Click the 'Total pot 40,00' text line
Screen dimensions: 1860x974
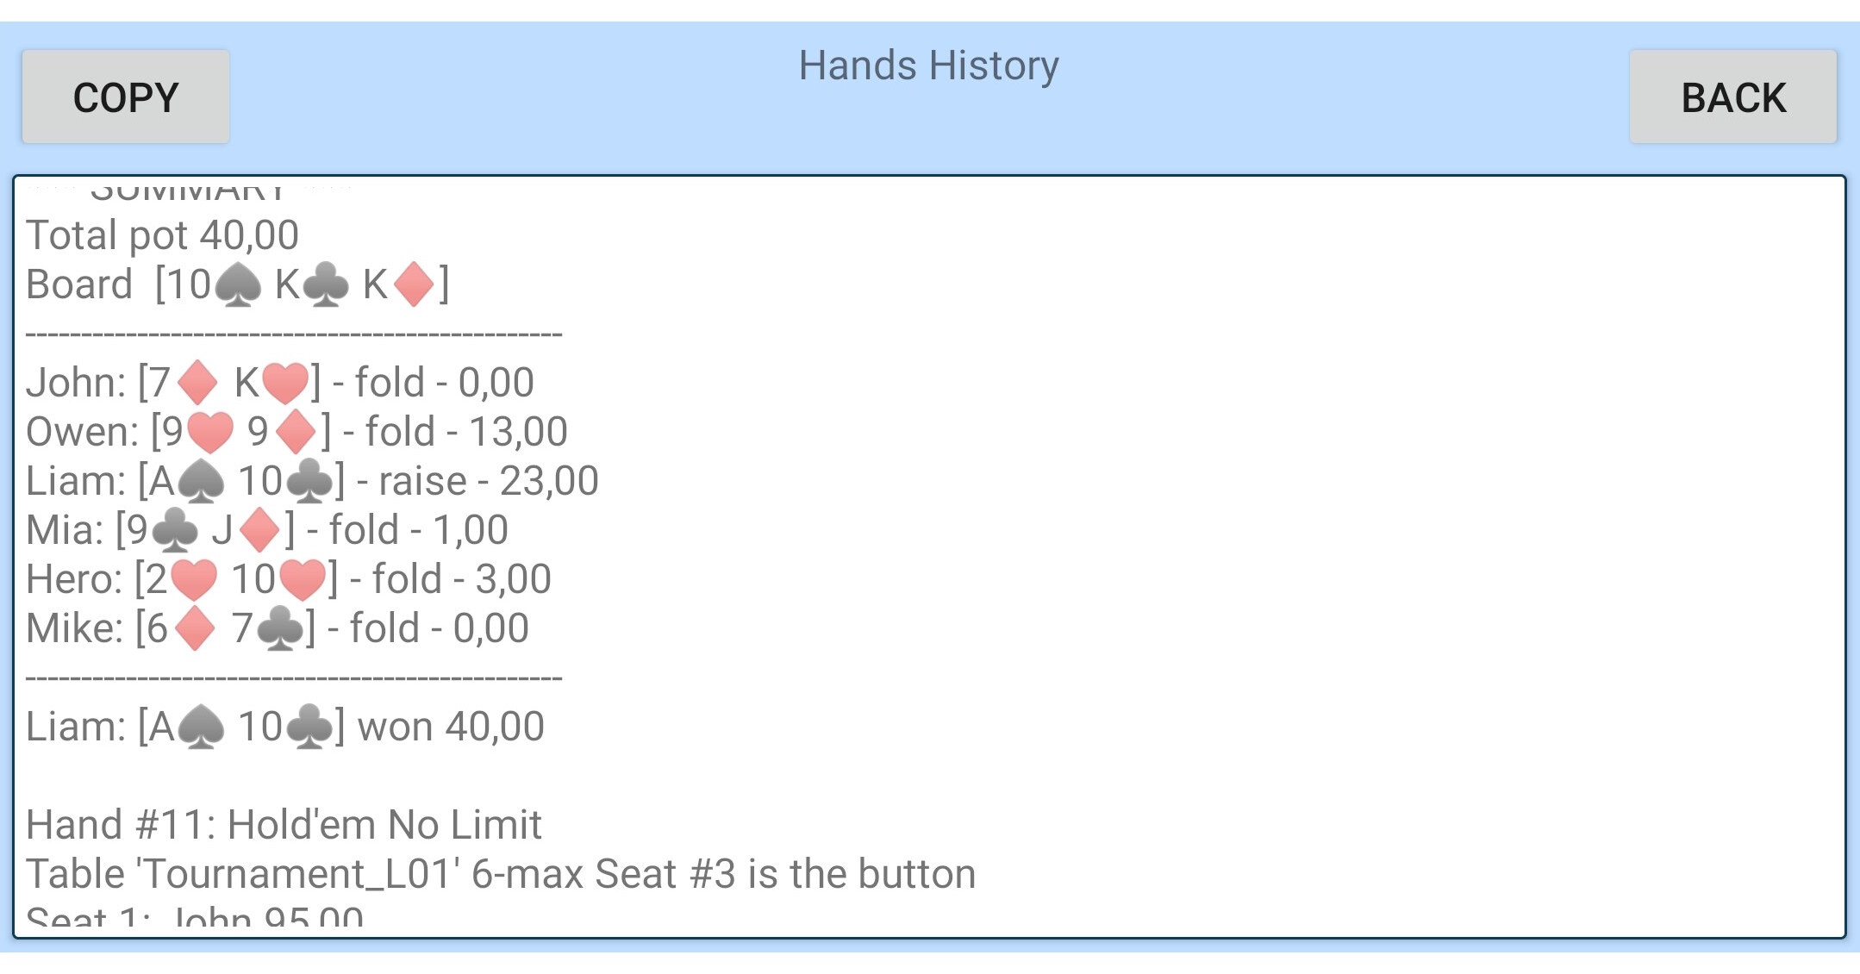click(x=163, y=235)
